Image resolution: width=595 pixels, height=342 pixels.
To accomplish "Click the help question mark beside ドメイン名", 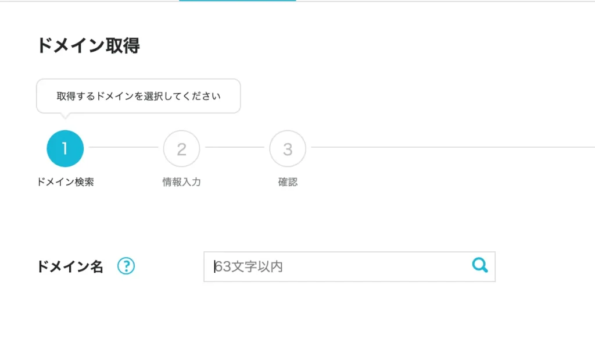I will (x=126, y=266).
